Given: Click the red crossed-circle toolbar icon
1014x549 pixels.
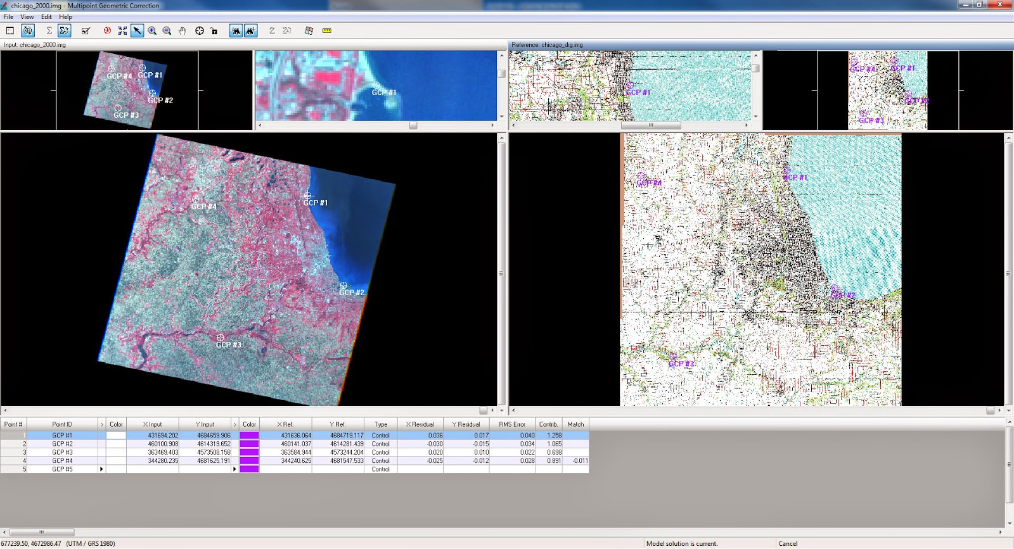Looking at the screenshot, I should [x=107, y=30].
